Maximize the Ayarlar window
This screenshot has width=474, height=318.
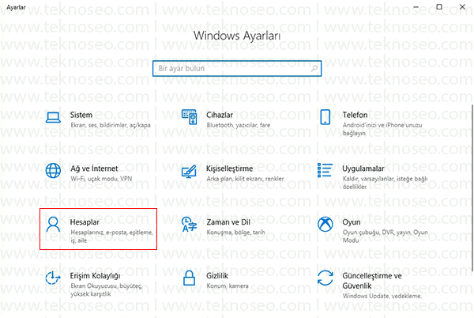[x=439, y=6]
